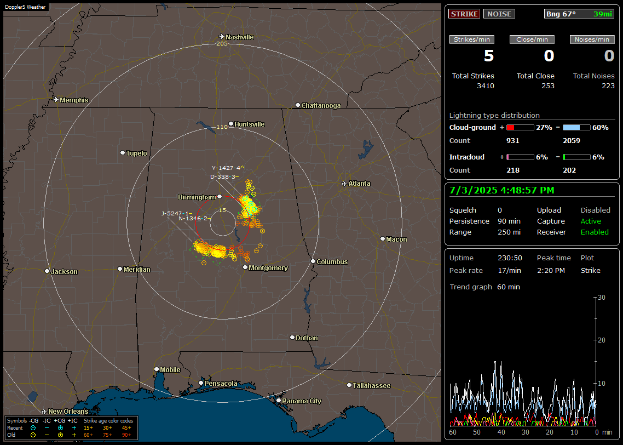Click the Memphis airport plane icon

56,99
